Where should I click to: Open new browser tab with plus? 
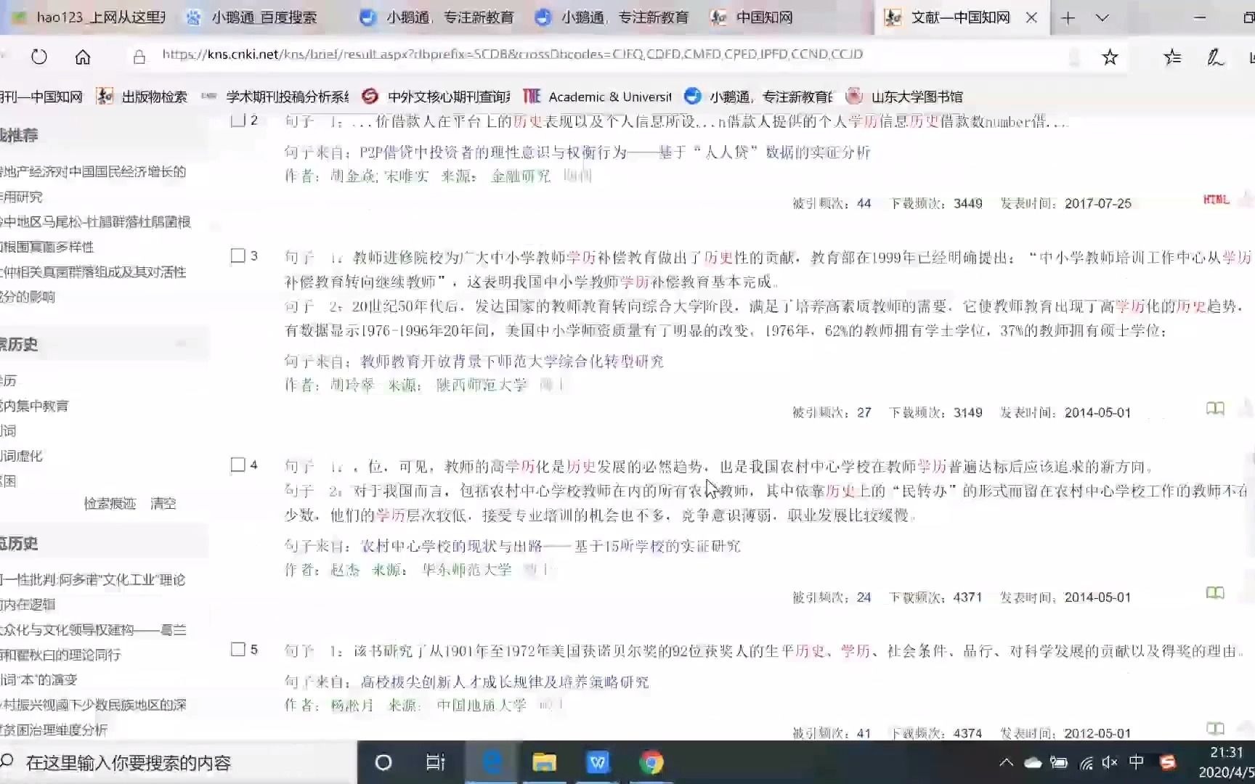[x=1068, y=18]
